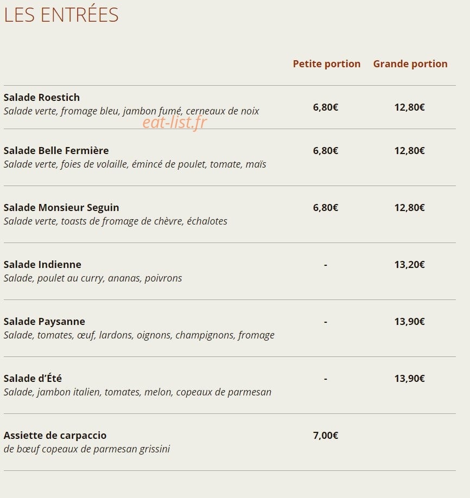The width and height of the screenshot is (470, 498).
Task: Click the LES ENTRÉES heading
Action: click(61, 14)
